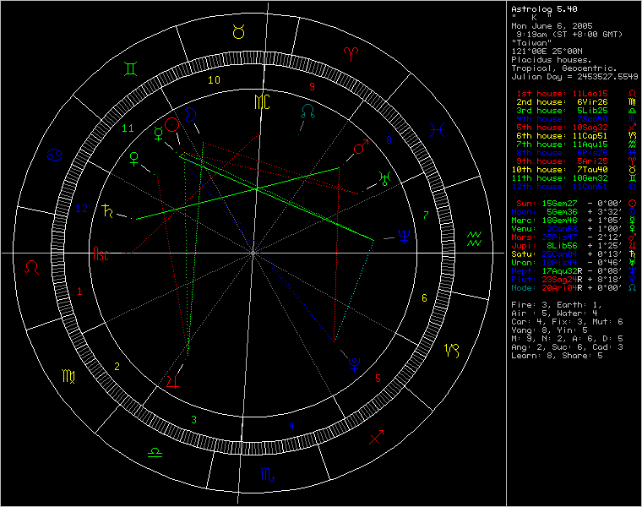Click the green Uranus glyph

pyautogui.click(x=384, y=177)
